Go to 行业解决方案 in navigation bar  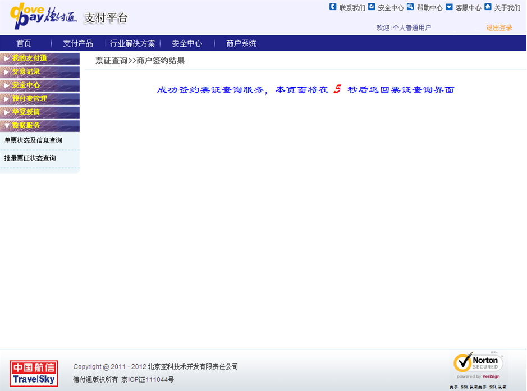point(132,43)
